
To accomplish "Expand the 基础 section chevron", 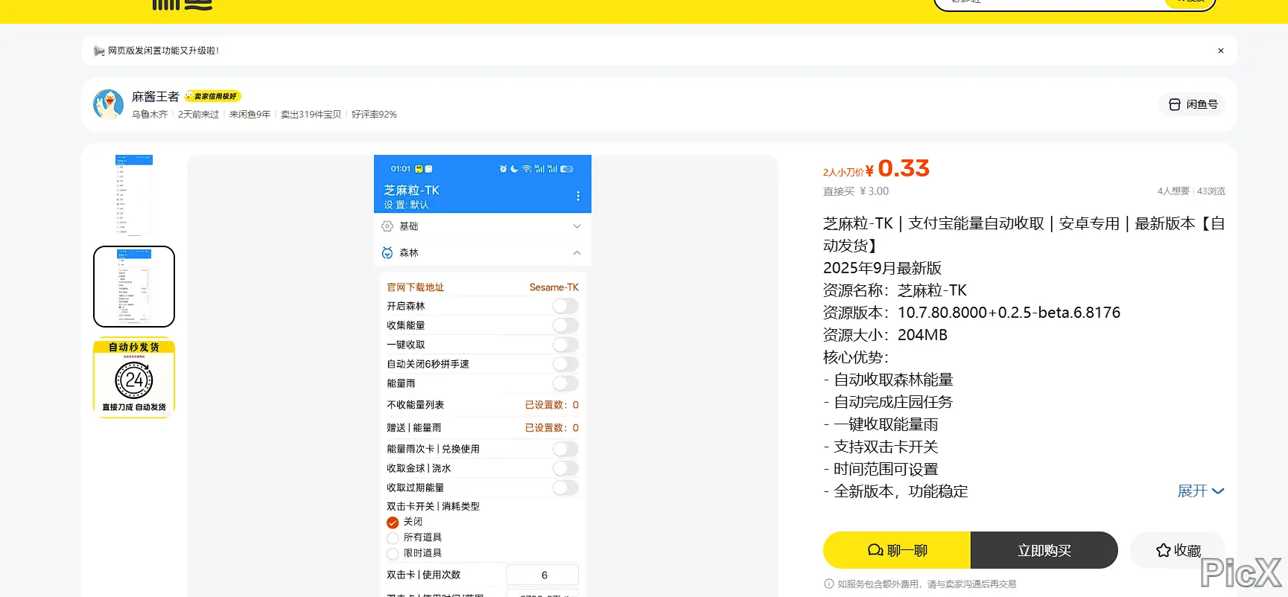I will pyautogui.click(x=577, y=226).
